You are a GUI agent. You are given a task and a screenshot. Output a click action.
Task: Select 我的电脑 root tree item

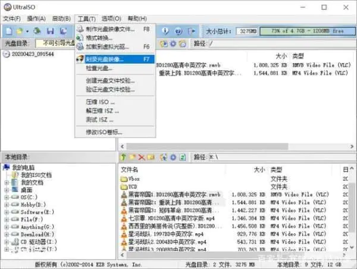pyautogui.click(x=23, y=168)
